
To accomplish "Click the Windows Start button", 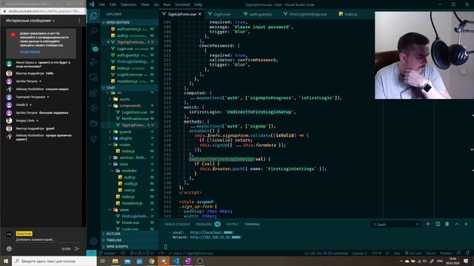I will tap(6, 261).
